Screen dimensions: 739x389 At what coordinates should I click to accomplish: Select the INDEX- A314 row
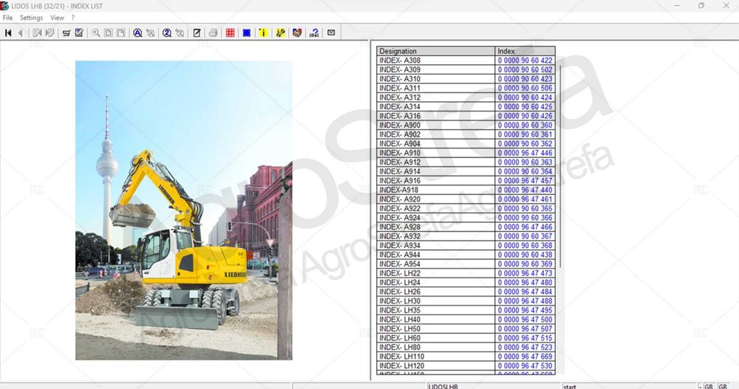(466, 107)
